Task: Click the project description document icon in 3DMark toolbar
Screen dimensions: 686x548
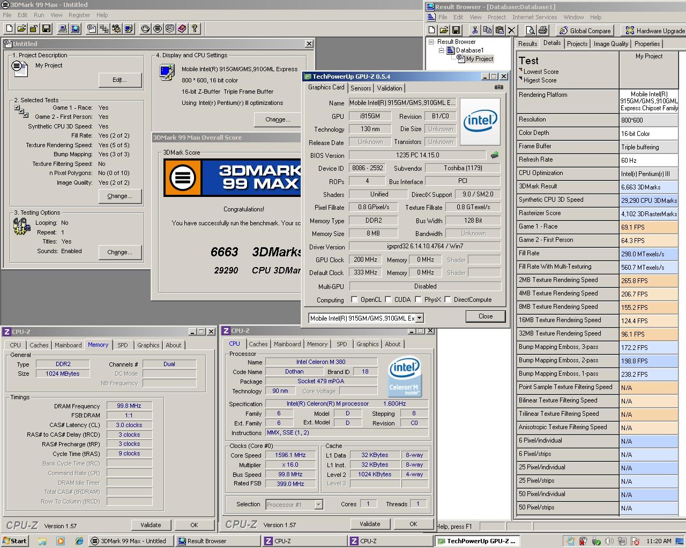Action: pos(92,28)
